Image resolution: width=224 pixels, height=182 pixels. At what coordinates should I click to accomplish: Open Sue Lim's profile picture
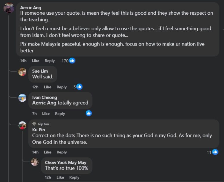click(22, 72)
